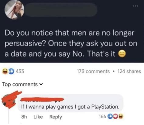Click the 8h comment timestamp
Image resolution: width=144 pixels, height=125 pixels.
(24, 117)
